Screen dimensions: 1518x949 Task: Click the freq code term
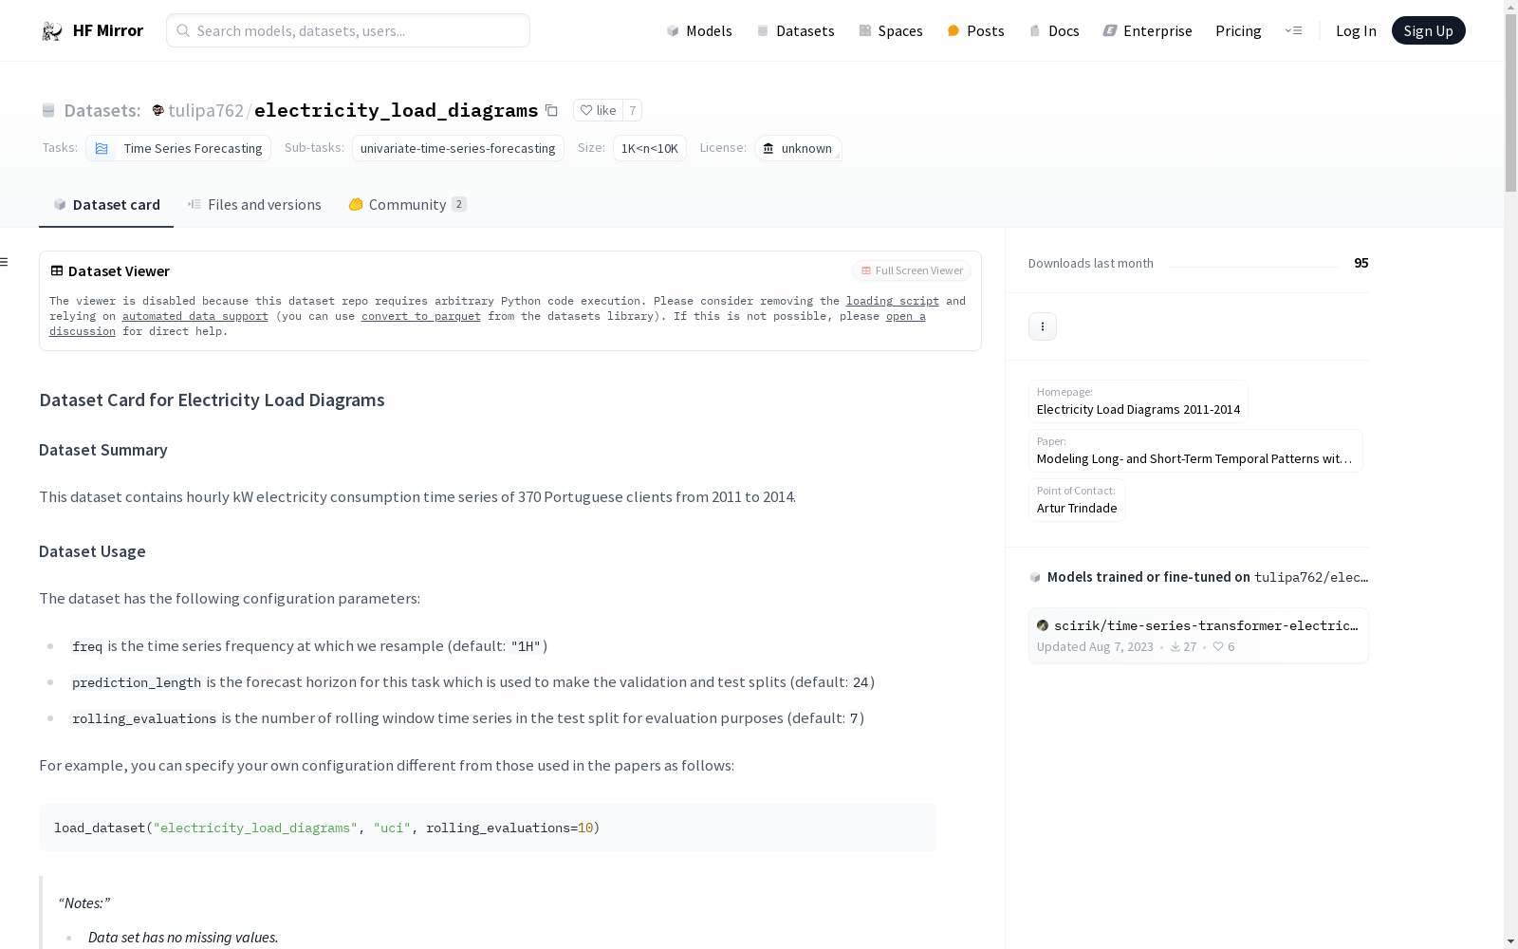click(87, 646)
